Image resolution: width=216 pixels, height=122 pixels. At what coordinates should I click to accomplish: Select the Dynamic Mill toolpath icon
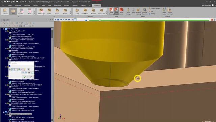tap(21, 11)
